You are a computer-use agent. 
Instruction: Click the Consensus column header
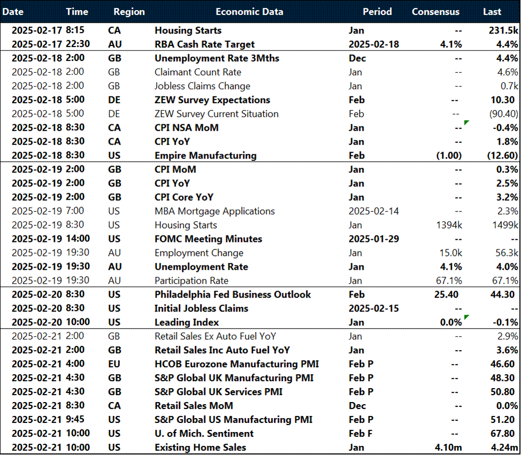[x=435, y=11]
